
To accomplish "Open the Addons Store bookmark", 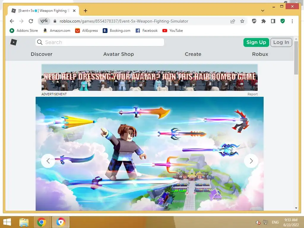I will pyautogui.click(x=24, y=31).
